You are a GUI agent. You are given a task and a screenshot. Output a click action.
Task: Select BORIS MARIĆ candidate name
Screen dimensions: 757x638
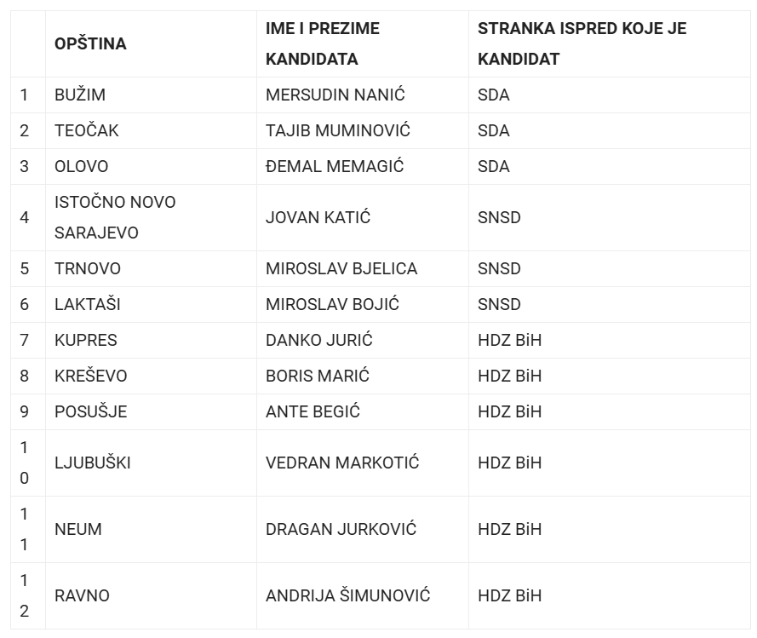pos(317,376)
